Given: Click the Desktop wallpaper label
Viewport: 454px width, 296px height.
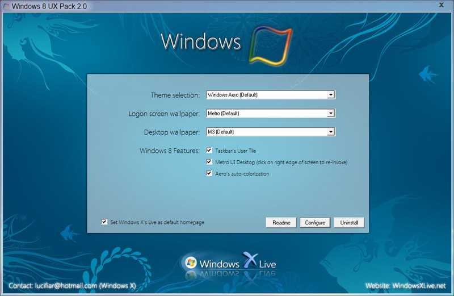Looking at the screenshot, I should tap(172, 132).
